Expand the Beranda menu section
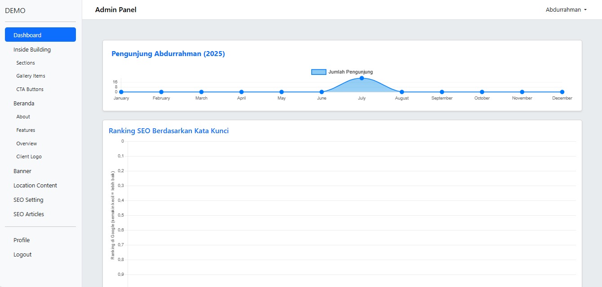 coord(22,103)
